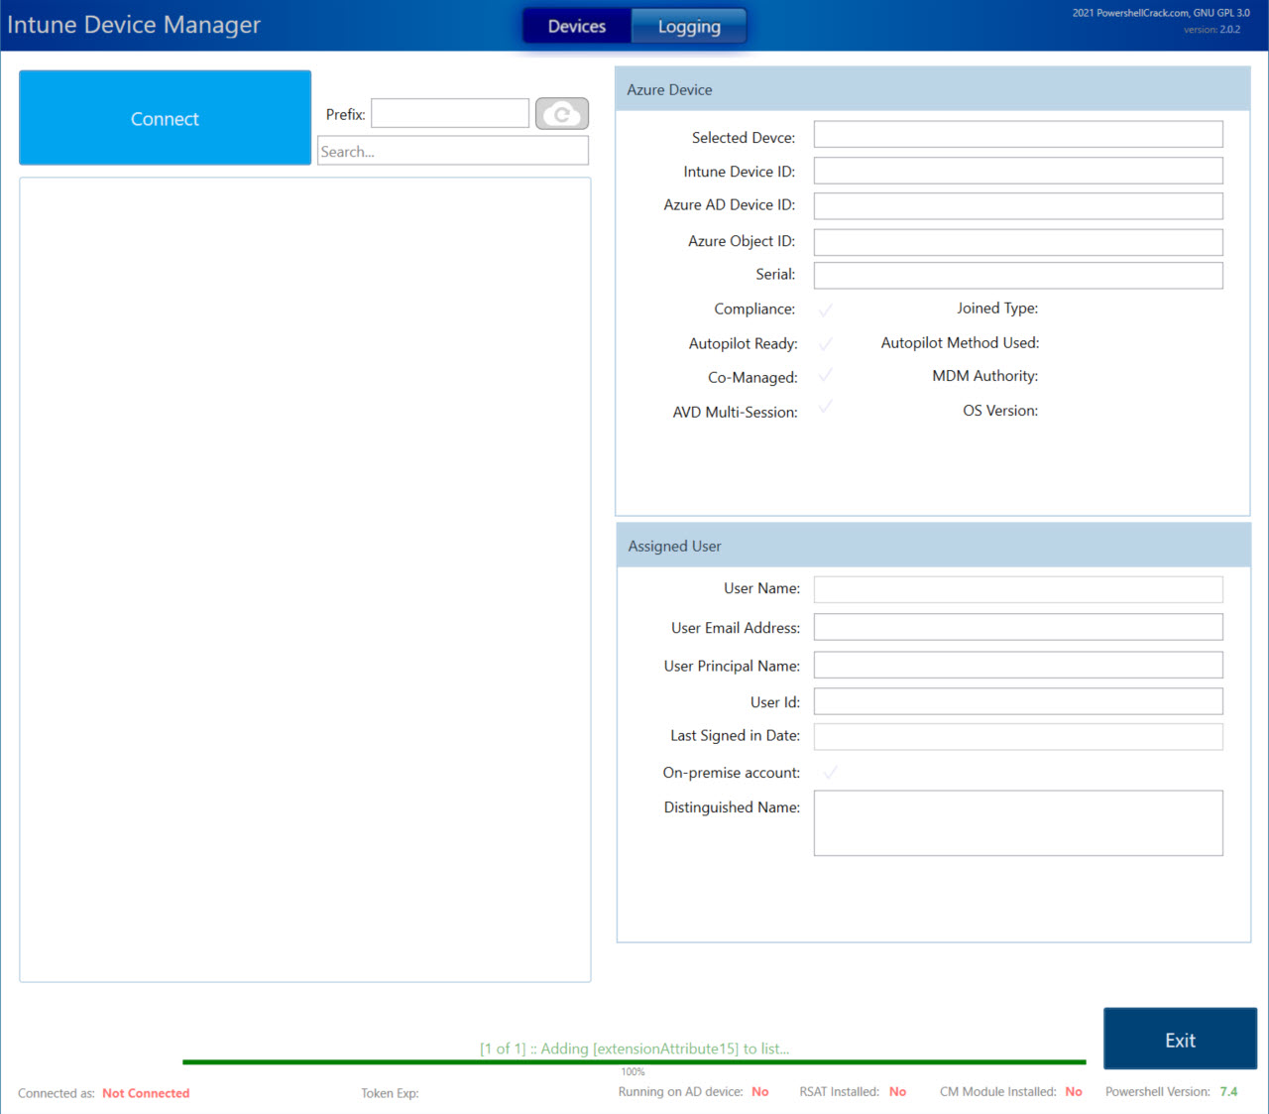Image resolution: width=1269 pixels, height=1114 pixels.
Task: Click the green progress bar
Action: 634,1062
